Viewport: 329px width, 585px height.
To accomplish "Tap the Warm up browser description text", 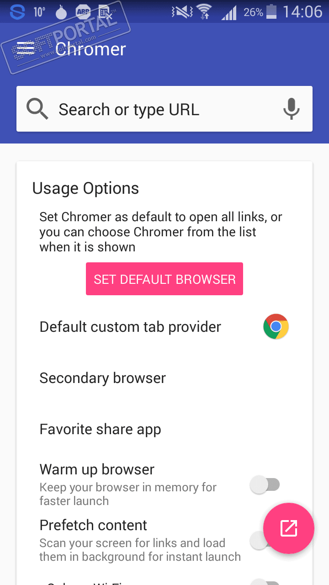I will coord(128,494).
